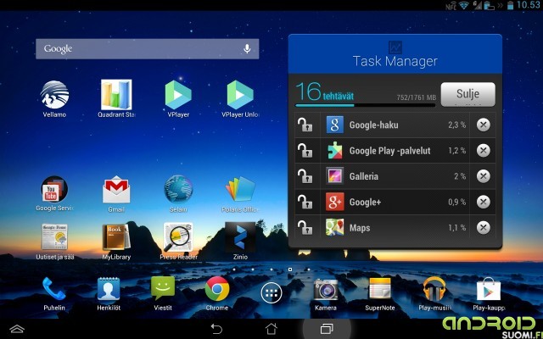Close the Galleria task
Screen dimensions: 543x339
coord(483,176)
